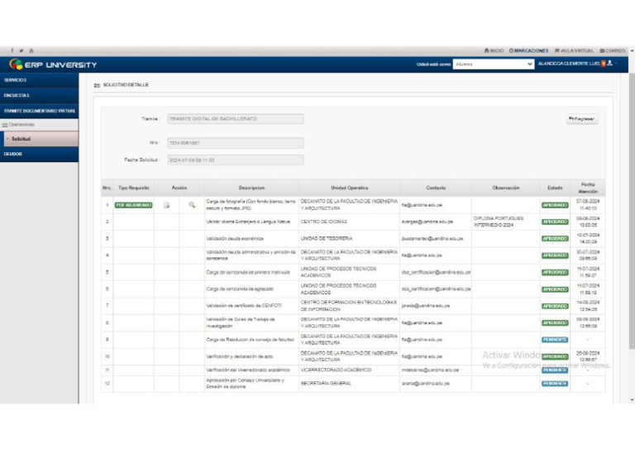Click the user profile icon beside username
This screenshot has height=449, width=635.
(609, 64)
